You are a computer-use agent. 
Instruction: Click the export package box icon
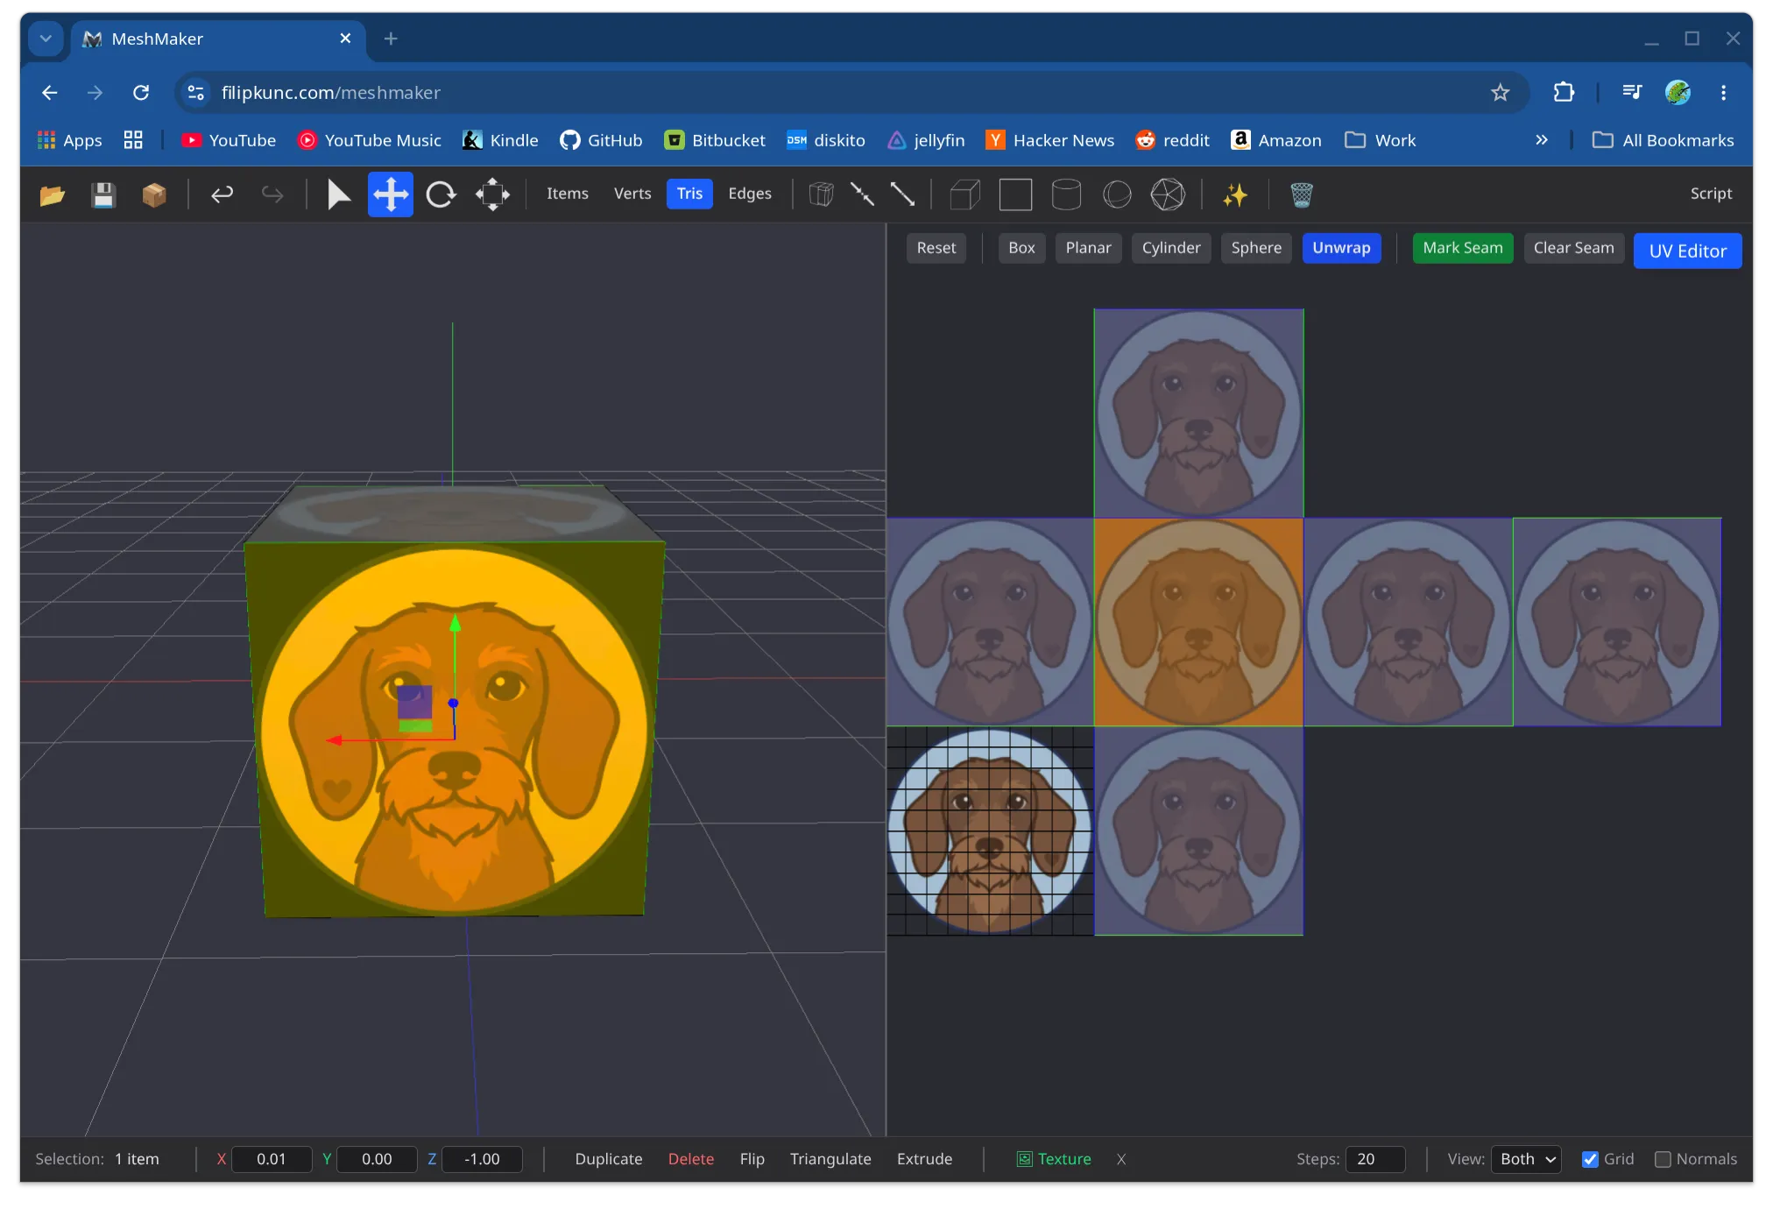(x=154, y=194)
